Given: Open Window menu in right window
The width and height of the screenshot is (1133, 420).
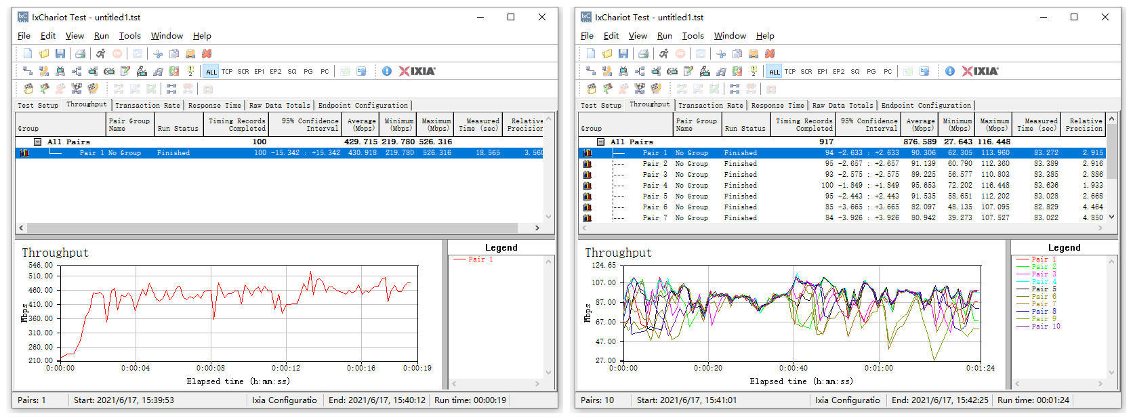Looking at the screenshot, I should [730, 36].
